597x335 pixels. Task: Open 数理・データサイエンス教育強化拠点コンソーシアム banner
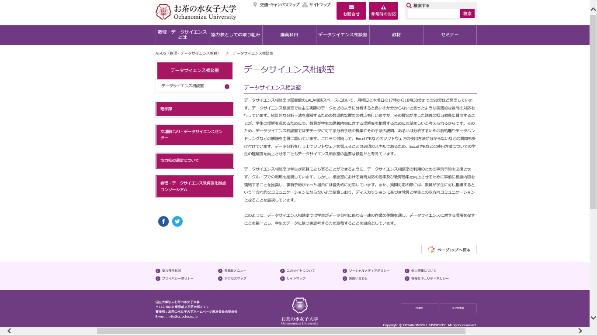(x=195, y=187)
